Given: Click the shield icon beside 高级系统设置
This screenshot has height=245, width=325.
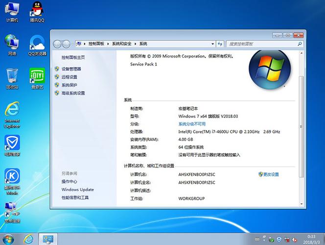Looking at the screenshot, I should [57, 93].
